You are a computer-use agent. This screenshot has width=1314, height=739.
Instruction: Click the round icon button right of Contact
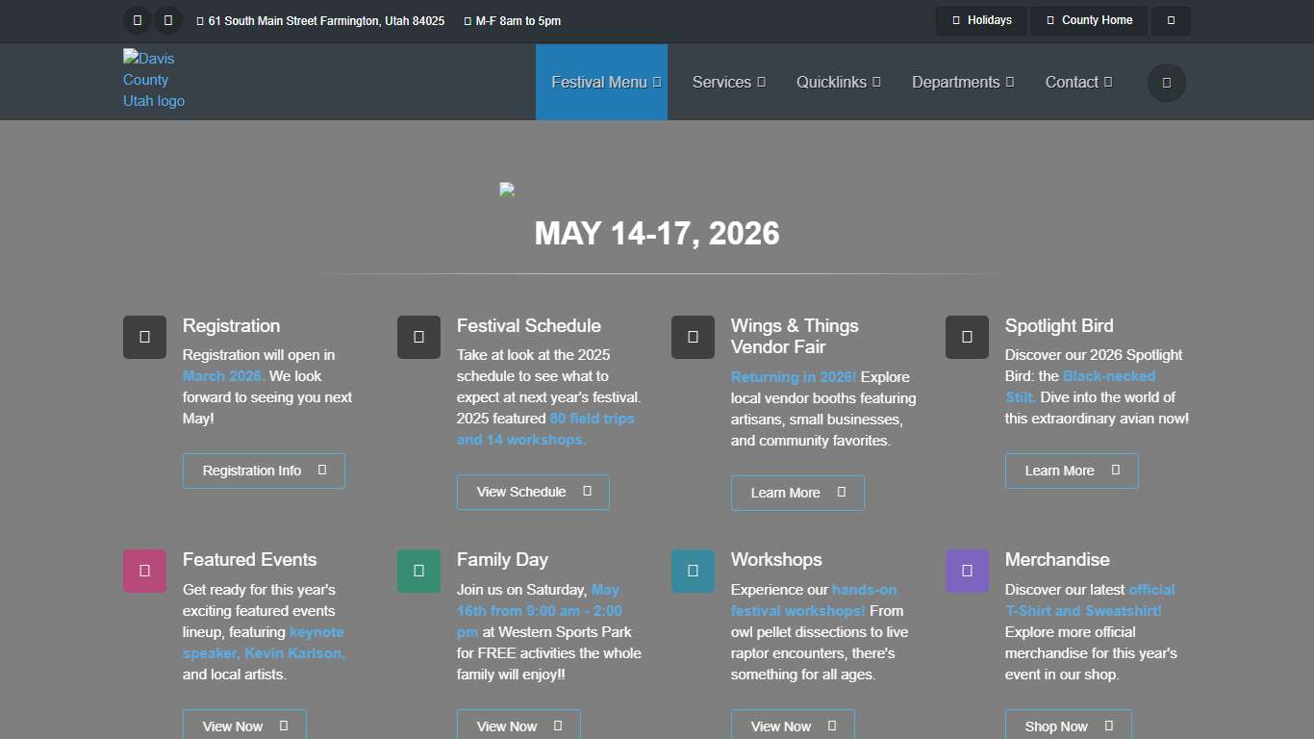pyautogui.click(x=1166, y=83)
